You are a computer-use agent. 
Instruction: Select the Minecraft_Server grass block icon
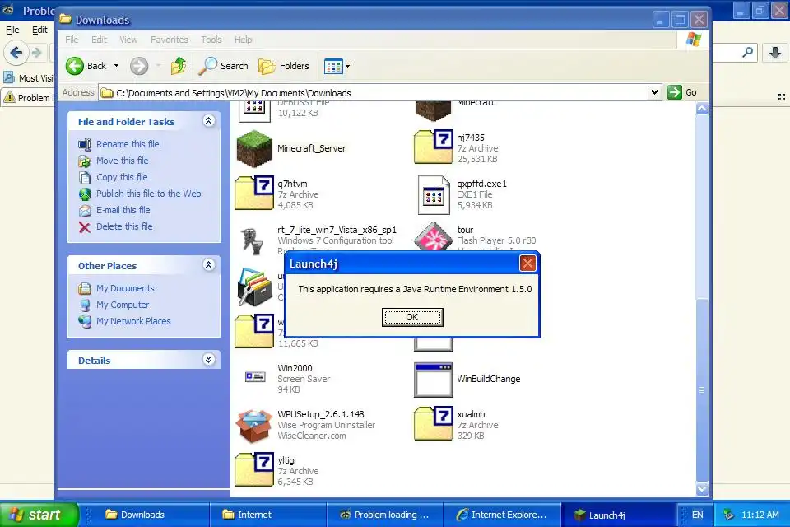click(254, 149)
